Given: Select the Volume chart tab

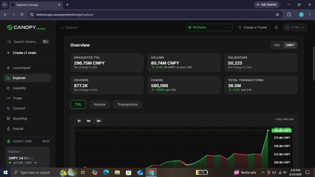Looking at the screenshot, I should 100,104.
